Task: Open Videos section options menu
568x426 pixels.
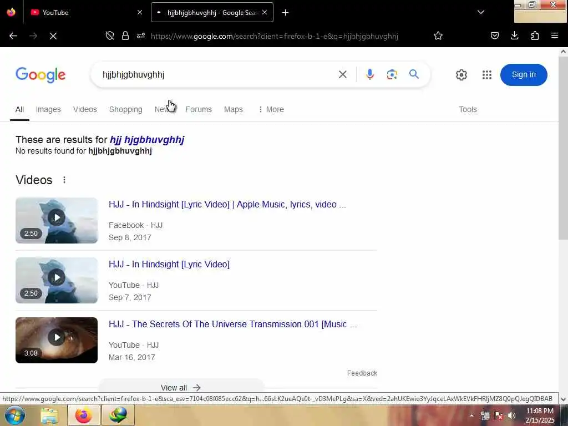Action: click(x=64, y=180)
